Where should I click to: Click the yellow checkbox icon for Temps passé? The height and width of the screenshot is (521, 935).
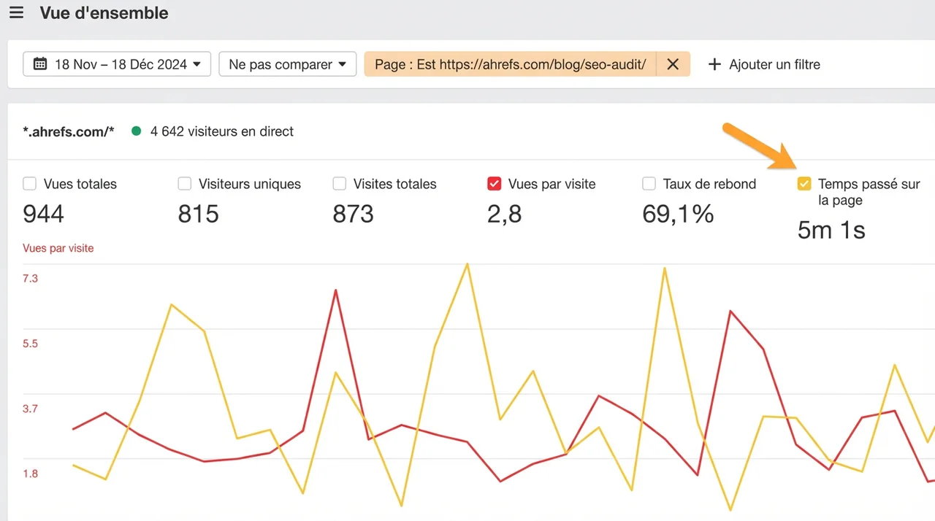click(804, 184)
